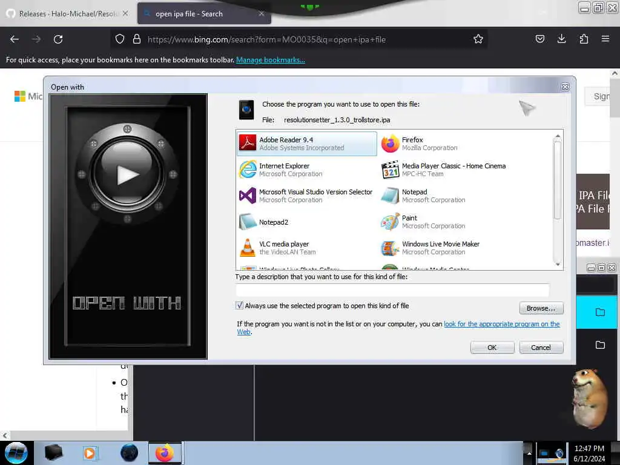The height and width of the screenshot is (465, 620).
Task: Click the folder icon in cyan sidebar panel
Action: pyautogui.click(x=600, y=312)
